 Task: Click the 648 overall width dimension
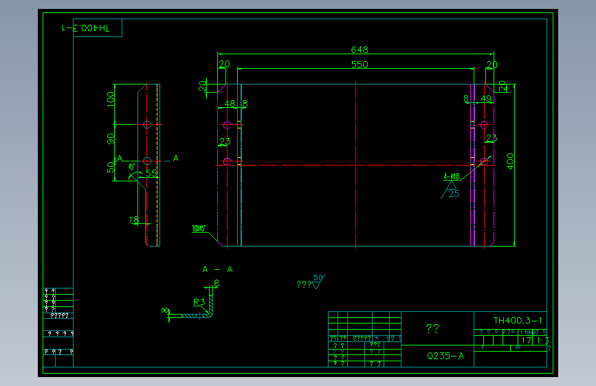360,49
